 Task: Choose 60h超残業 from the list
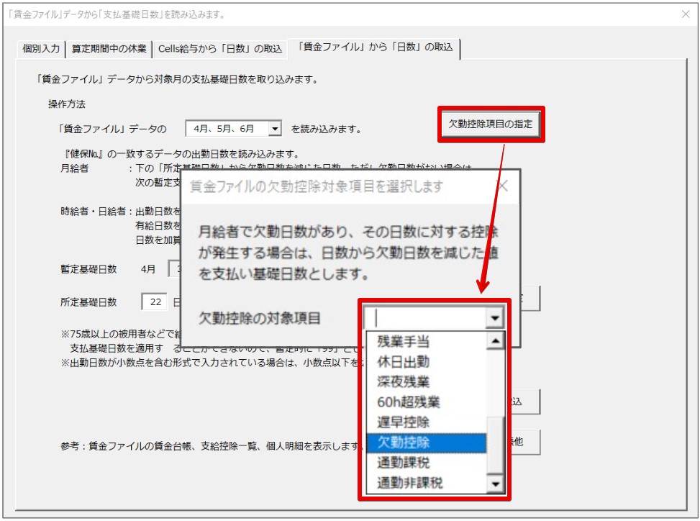coord(427,402)
